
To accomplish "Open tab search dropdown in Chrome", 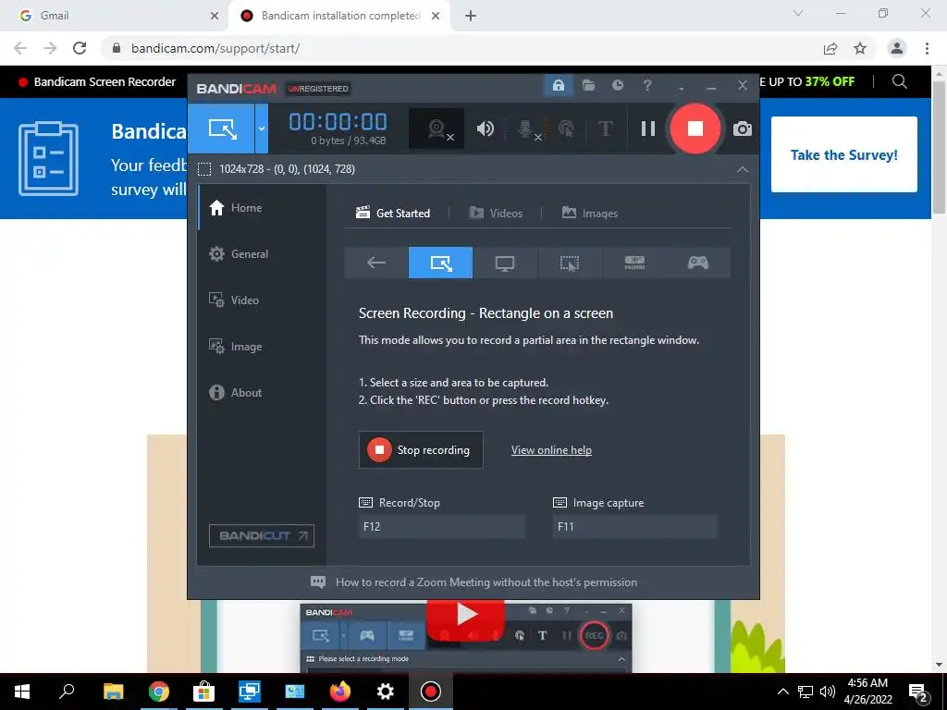I will tap(798, 13).
